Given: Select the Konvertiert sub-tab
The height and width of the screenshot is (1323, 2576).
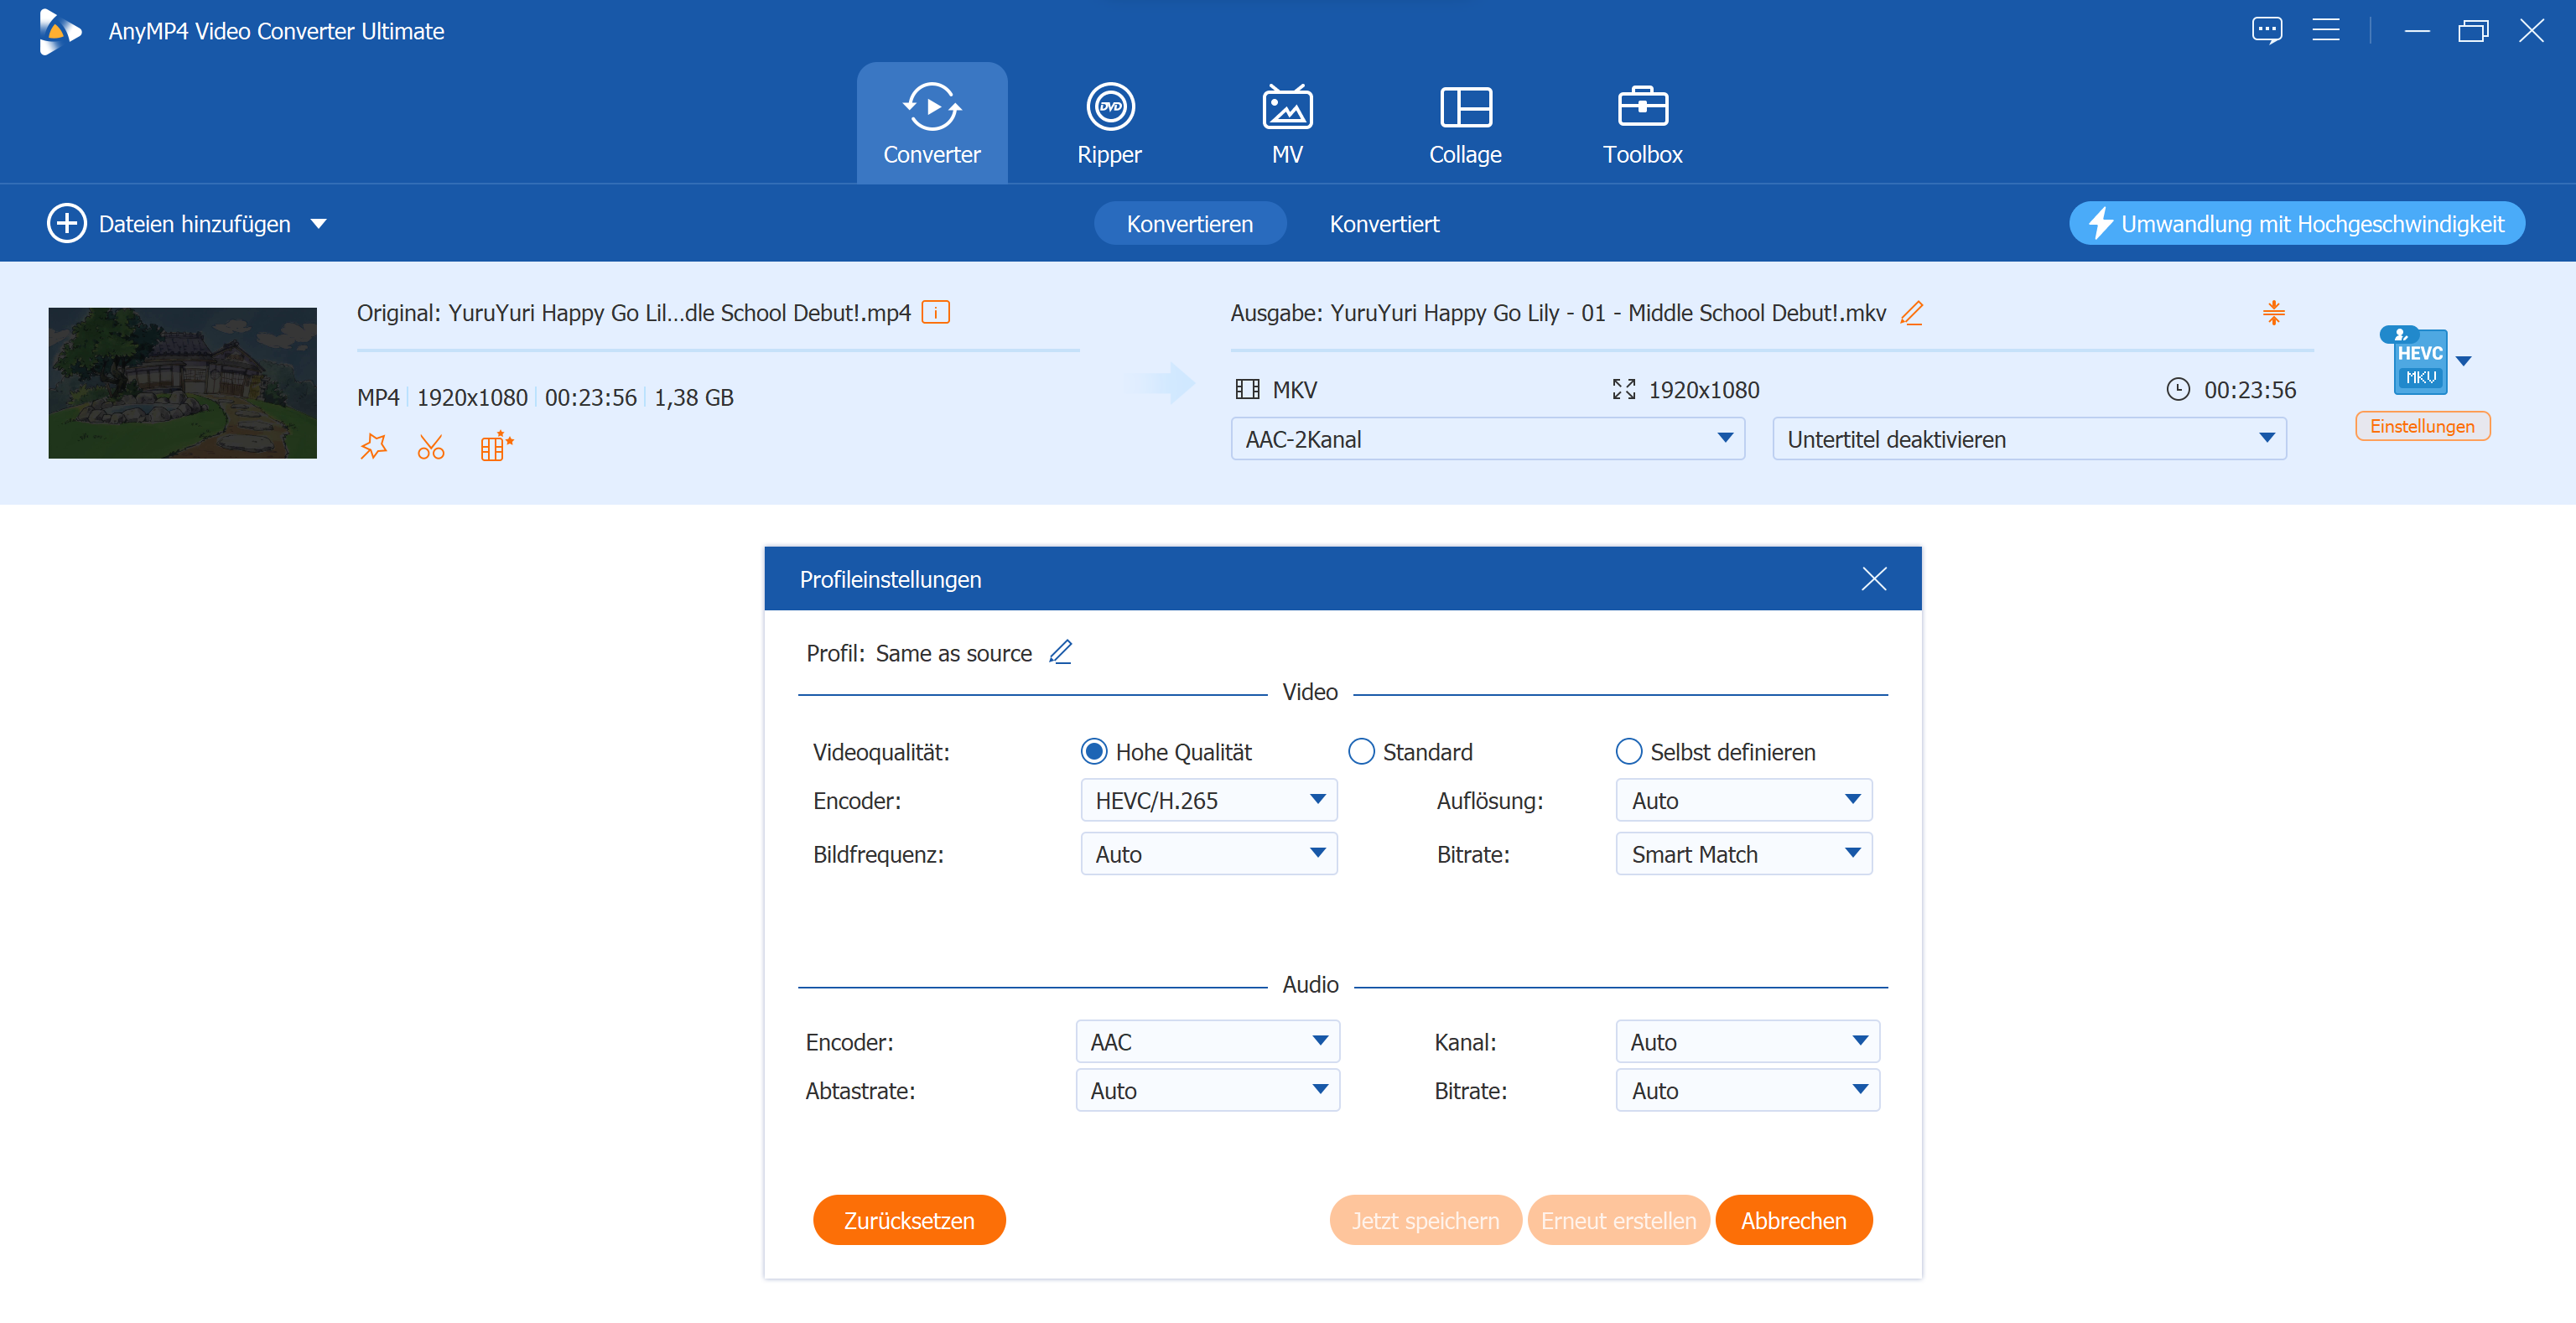Looking at the screenshot, I should (x=1384, y=223).
